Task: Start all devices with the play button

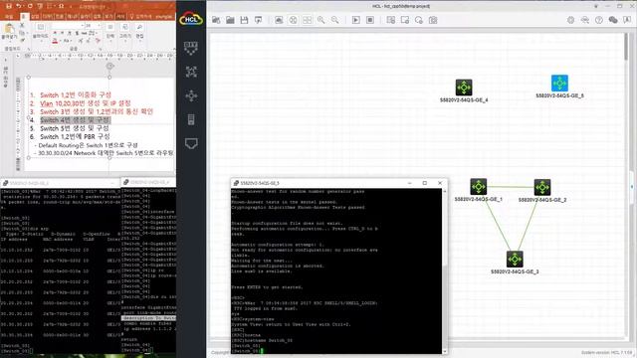Action: pyautogui.click(x=356, y=20)
